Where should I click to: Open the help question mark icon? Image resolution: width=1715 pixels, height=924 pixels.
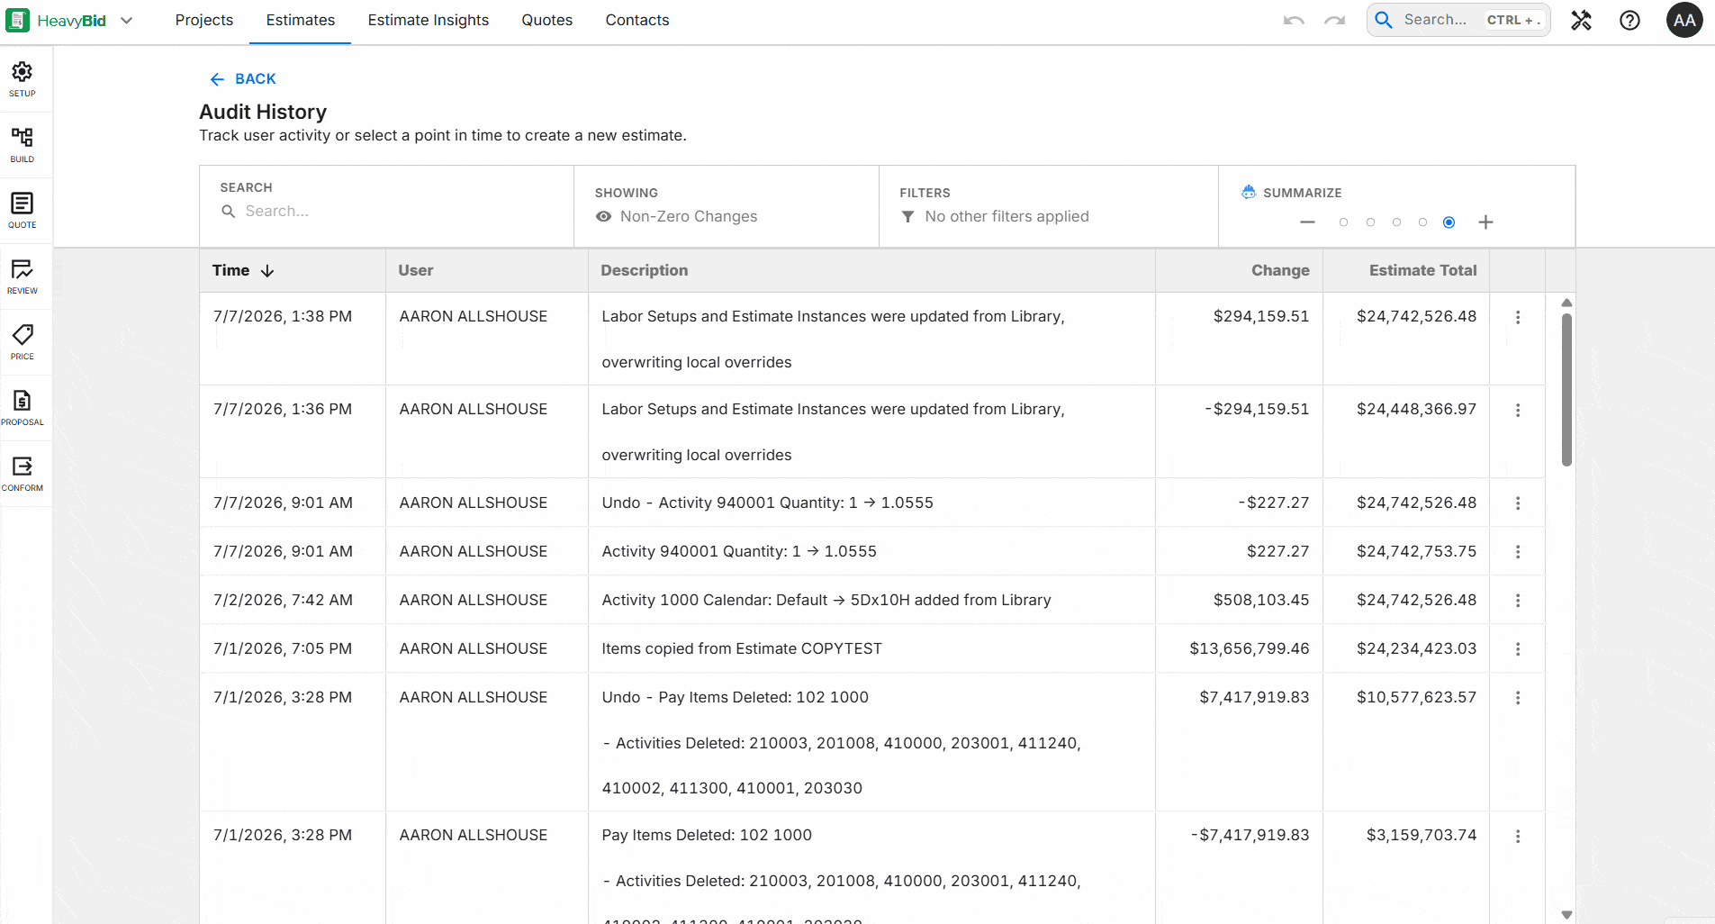(x=1629, y=20)
